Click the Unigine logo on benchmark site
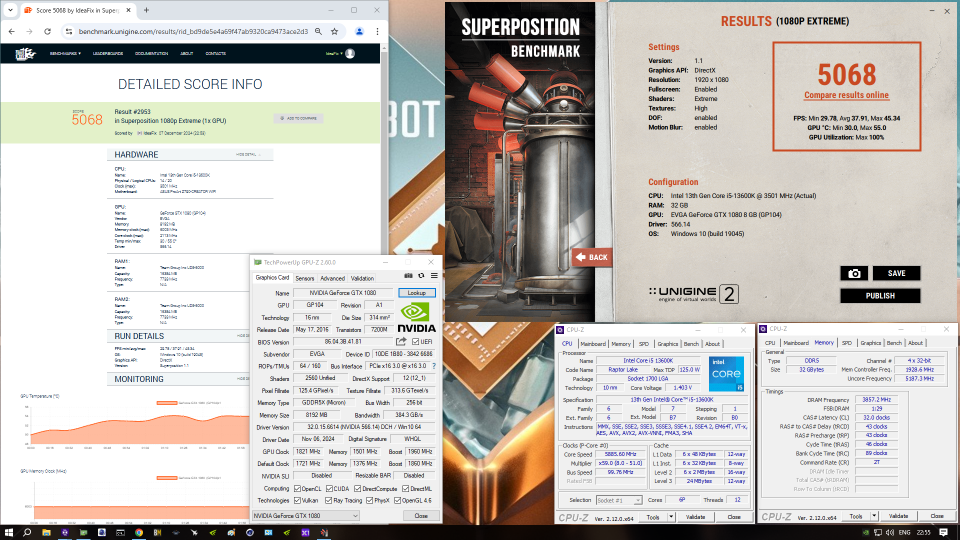960x540 pixels. pos(26,53)
